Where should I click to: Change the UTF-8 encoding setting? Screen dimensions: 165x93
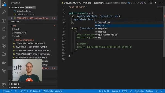[x=125, y=91]
